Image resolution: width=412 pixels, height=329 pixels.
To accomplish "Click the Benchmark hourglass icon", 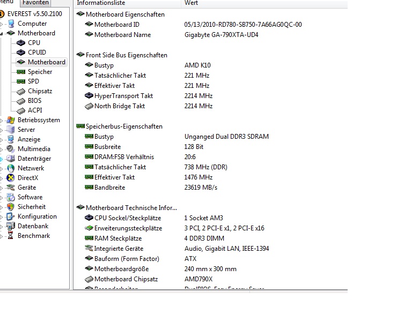I will pos(11,236).
